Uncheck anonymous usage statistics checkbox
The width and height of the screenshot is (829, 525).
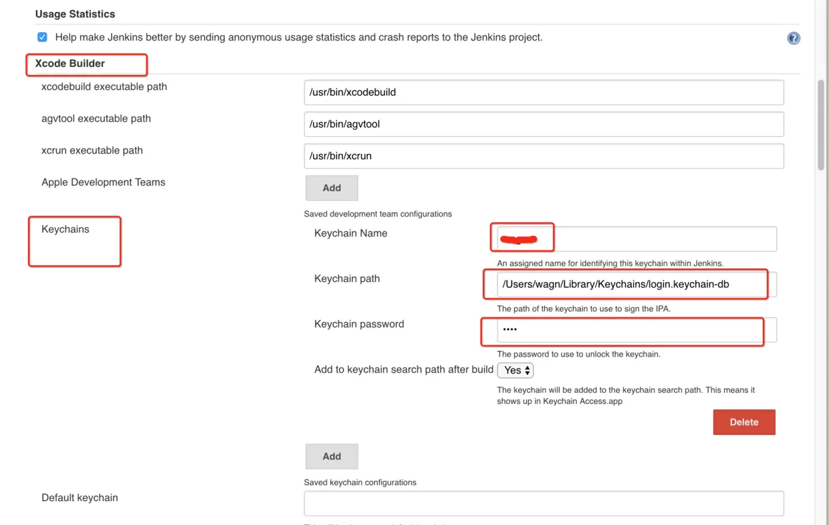click(x=42, y=37)
